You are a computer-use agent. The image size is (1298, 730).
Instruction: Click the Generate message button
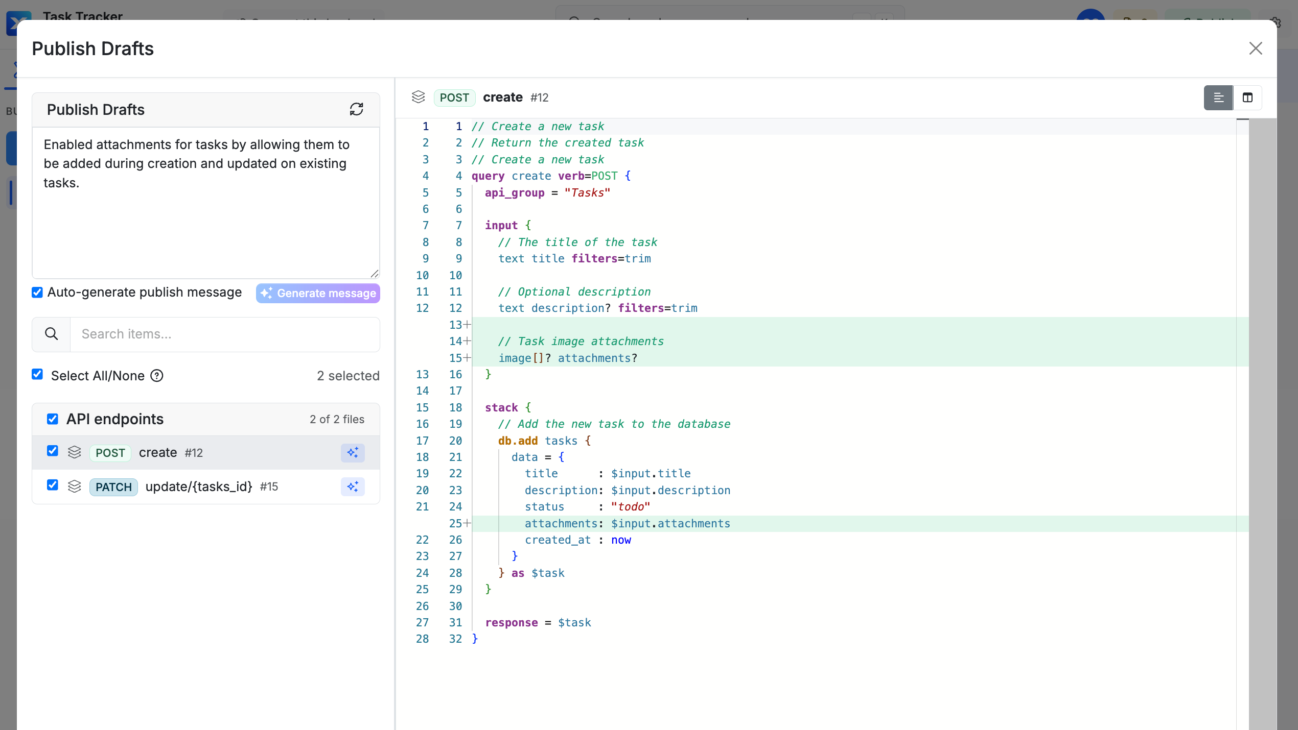(x=318, y=294)
